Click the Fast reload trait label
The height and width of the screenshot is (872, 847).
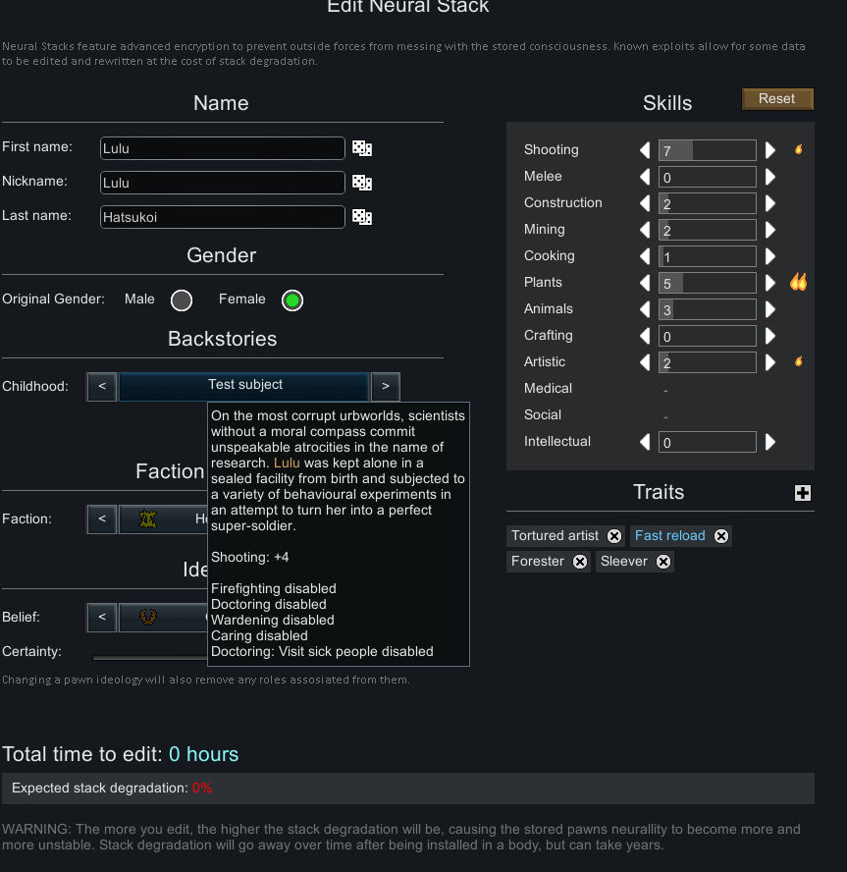669,535
